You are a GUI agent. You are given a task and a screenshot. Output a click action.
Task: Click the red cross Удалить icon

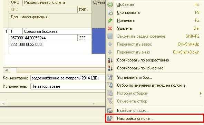pyautogui.click(x=110, y=28)
